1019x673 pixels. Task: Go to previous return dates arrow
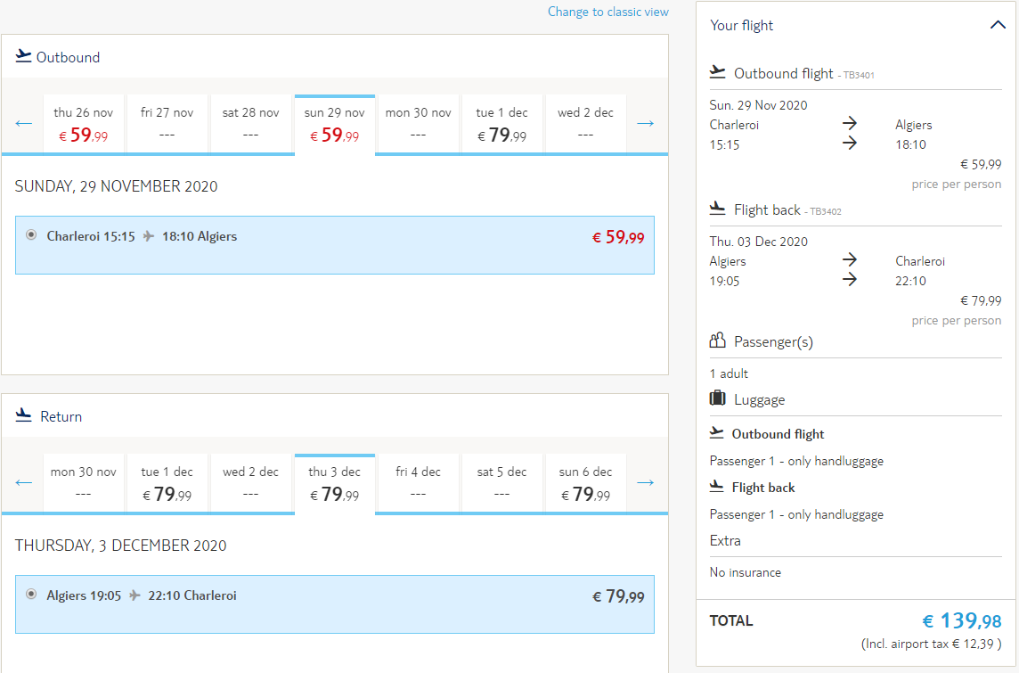(23, 482)
